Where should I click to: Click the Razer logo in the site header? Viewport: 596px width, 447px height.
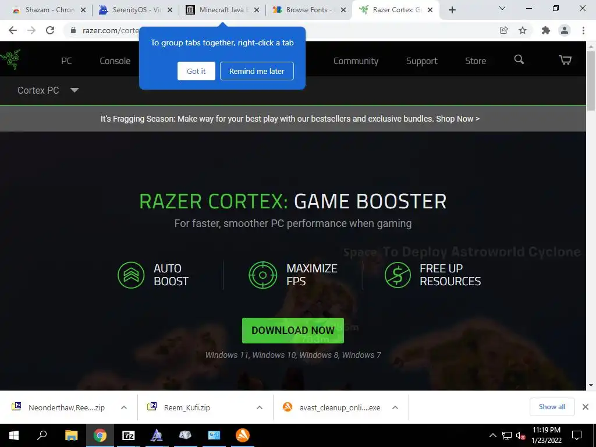[x=10, y=60]
